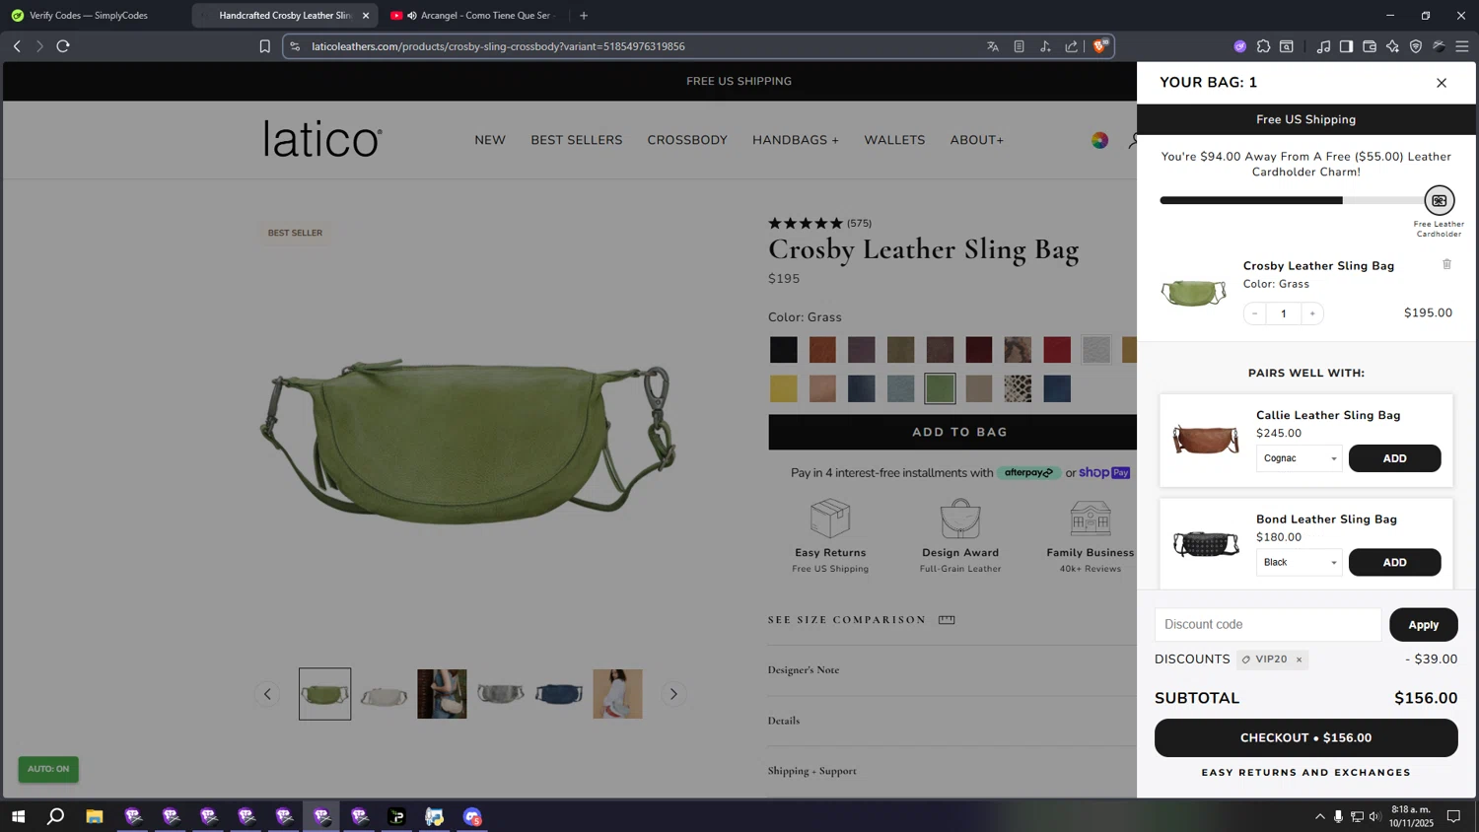The height and width of the screenshot is (832, 1479).
Task: Open Brave Shields icon
Action: [x=1100, y=45]
